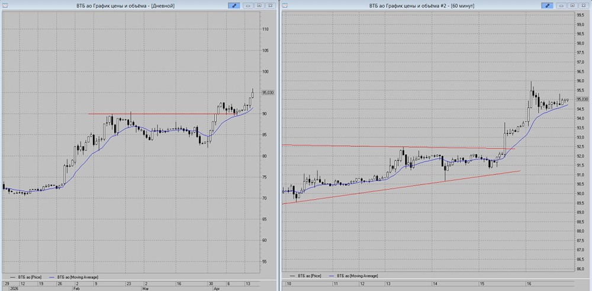Image resolution: width=592 pixels, height=291 pixels.
Task: Click date 14 on the hourly chart time axis
Action: 435,283
